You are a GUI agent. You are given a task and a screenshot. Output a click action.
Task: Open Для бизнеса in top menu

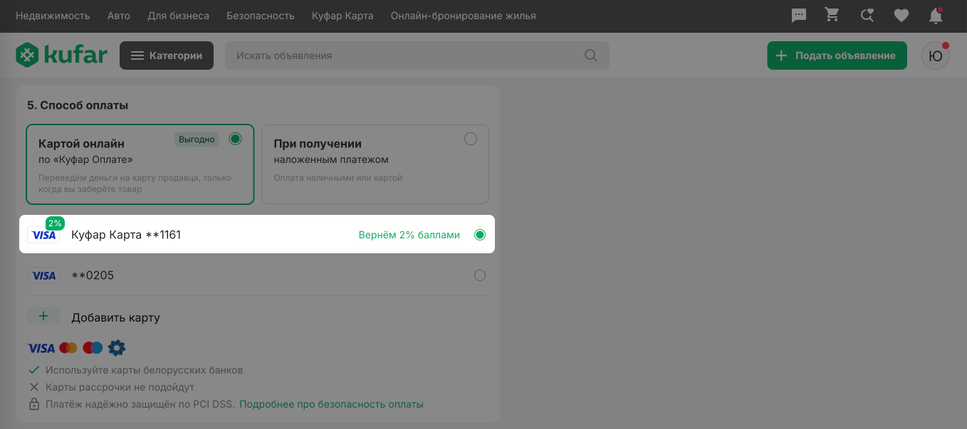(x=178, y=16)
